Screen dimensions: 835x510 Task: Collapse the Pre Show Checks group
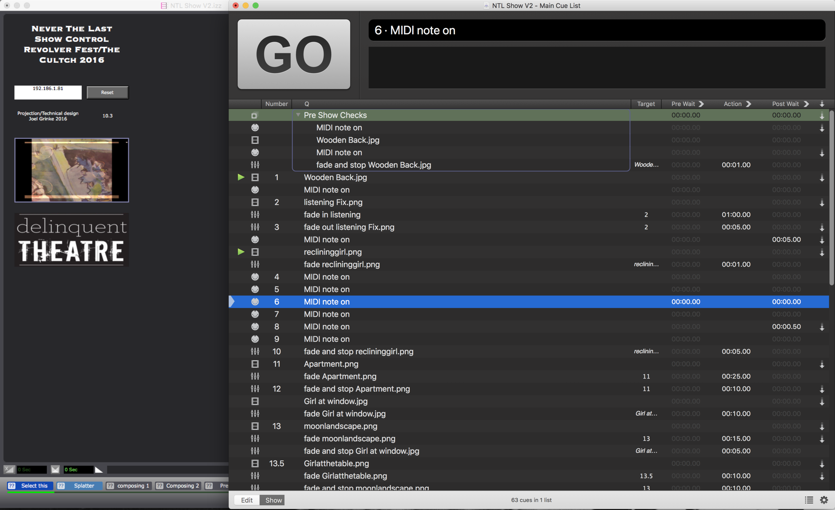298,115
